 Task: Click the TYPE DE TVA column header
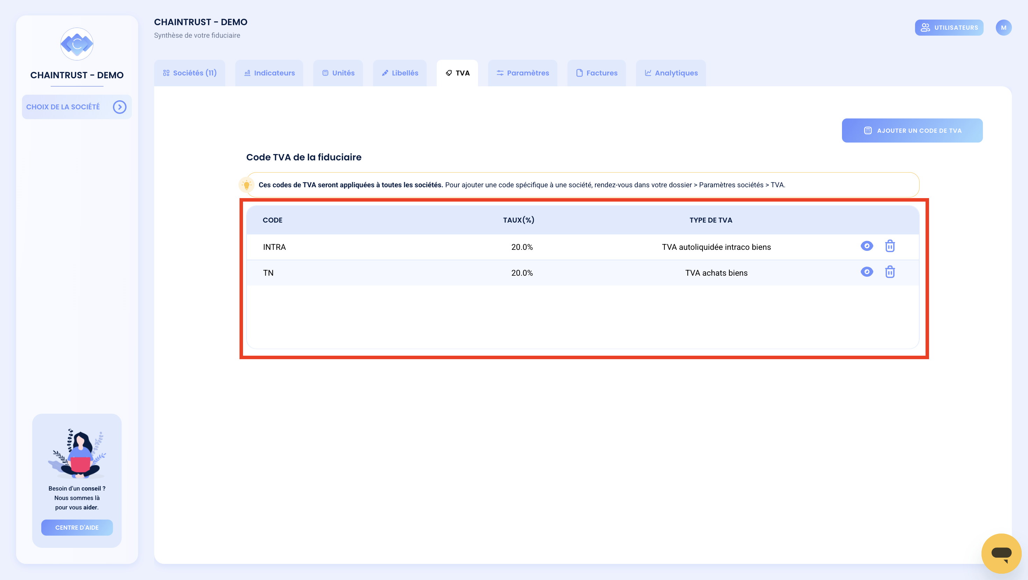(x=711, y=220)
